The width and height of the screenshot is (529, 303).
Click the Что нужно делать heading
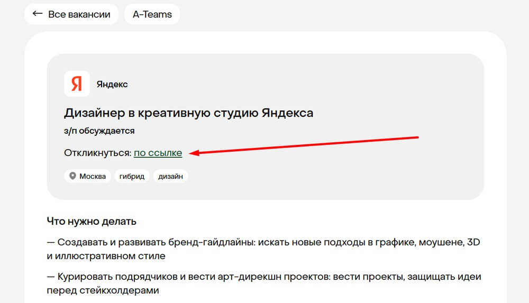click(x=92, y=222)
